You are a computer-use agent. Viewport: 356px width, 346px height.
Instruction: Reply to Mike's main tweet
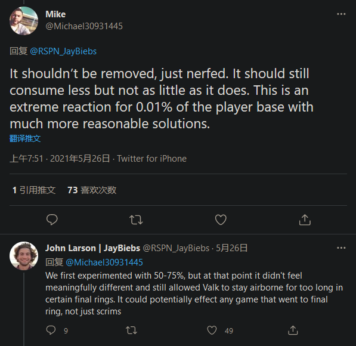coord(52,220)
